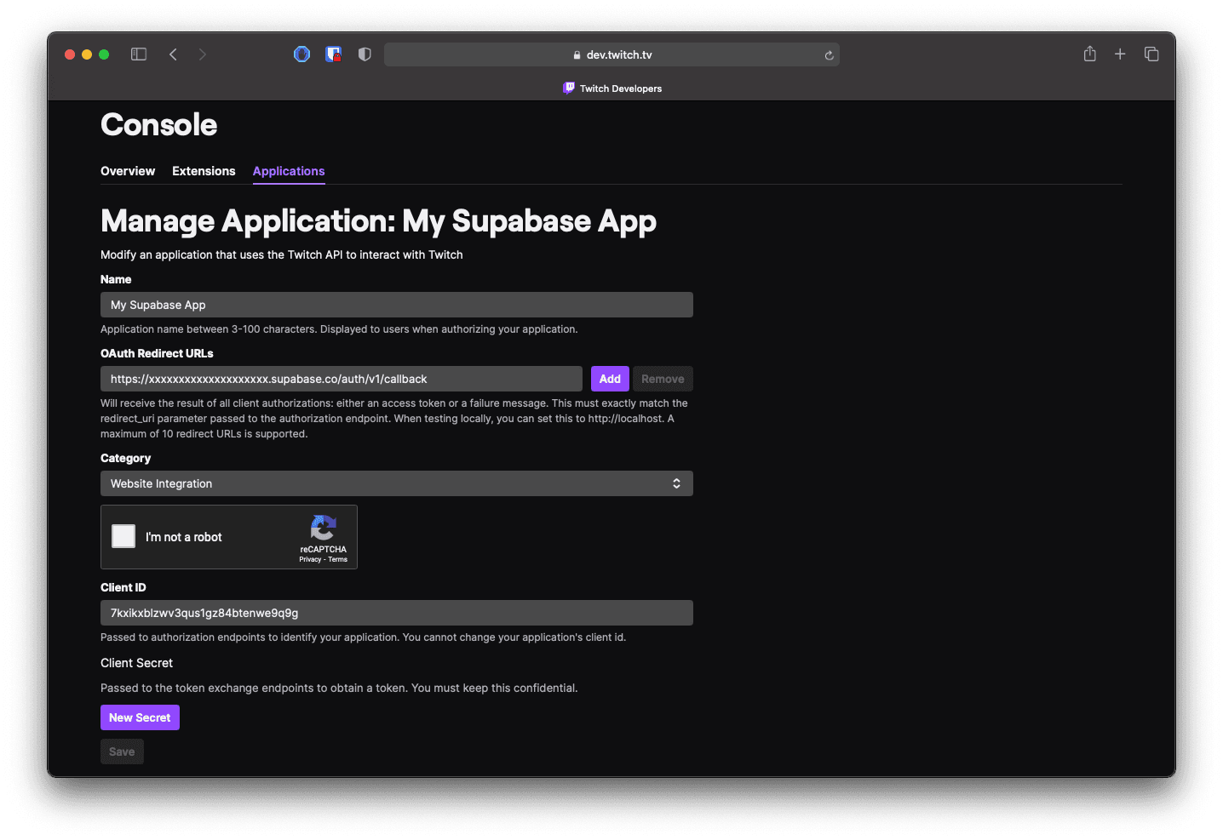Open the Bitwarden shield extension icon
Viewport: 1223px width, 840px height.
pos(333,54)
